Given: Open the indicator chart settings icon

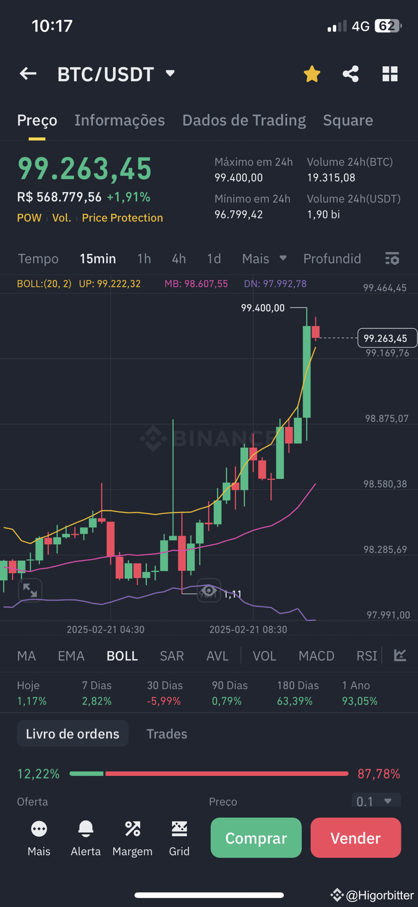Looking at the screenshot, I should click(400, 655).
